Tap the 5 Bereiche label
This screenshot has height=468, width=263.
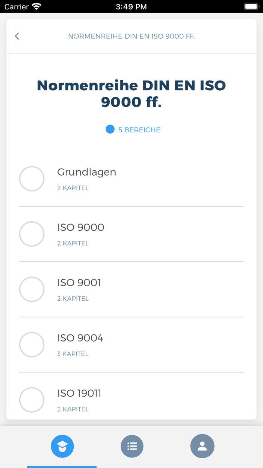pos(139,130)
